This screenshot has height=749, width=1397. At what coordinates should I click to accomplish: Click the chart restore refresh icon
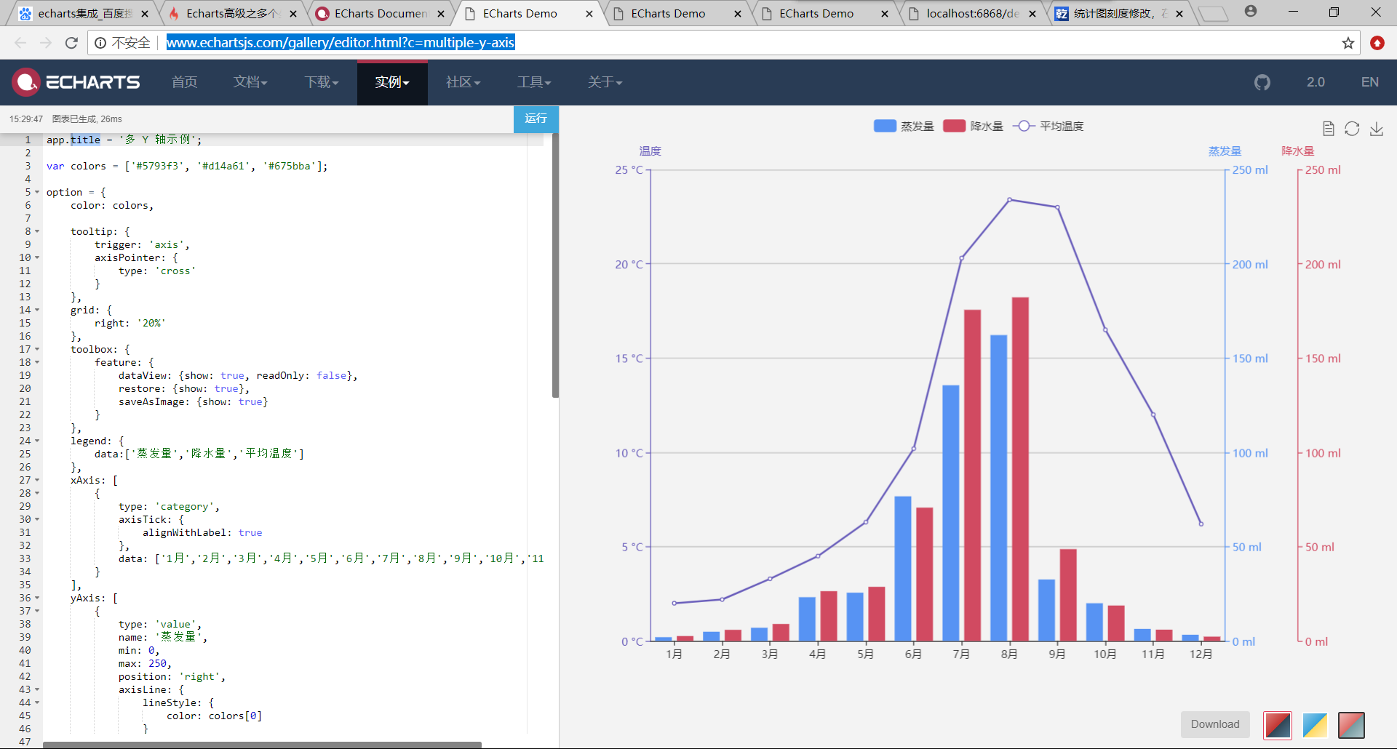[1352, 129]
